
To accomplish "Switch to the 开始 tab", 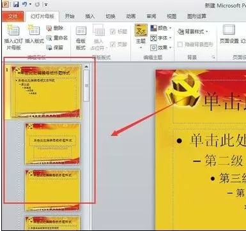I will click(70, 16).
